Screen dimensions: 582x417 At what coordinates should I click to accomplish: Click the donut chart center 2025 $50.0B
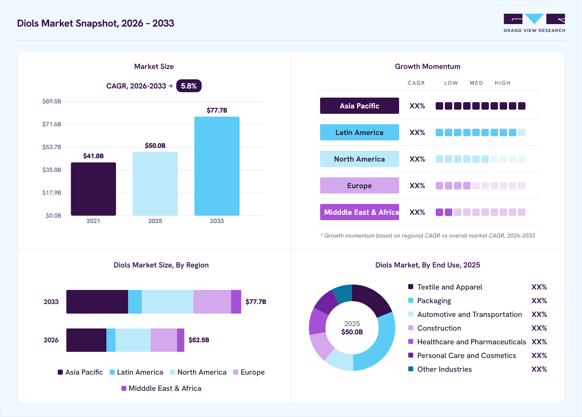pyautogui.click(x=352, y=328)
